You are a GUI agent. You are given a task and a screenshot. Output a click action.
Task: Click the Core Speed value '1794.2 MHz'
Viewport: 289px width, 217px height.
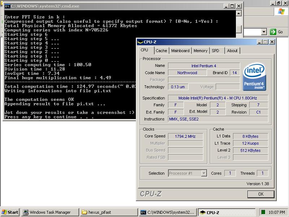tap(185, 136)
